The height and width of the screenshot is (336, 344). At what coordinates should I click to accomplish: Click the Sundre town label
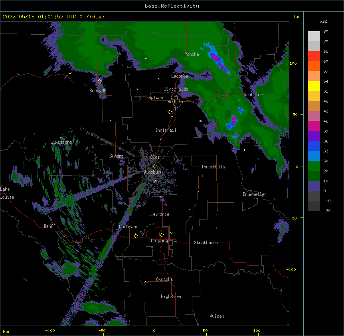[x=117, y=156]
